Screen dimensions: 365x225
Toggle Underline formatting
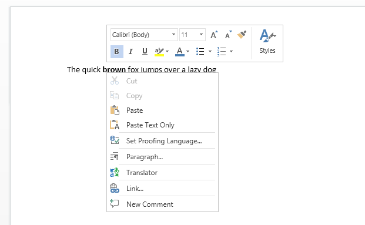[x=145, y=52]
